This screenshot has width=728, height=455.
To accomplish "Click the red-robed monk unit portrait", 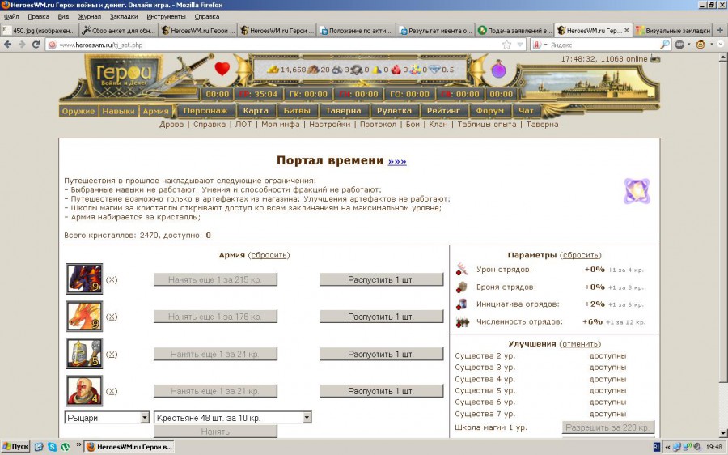I will (84, 391).
